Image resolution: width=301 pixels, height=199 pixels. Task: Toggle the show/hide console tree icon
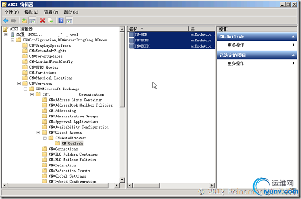click(x=32, y=21)
